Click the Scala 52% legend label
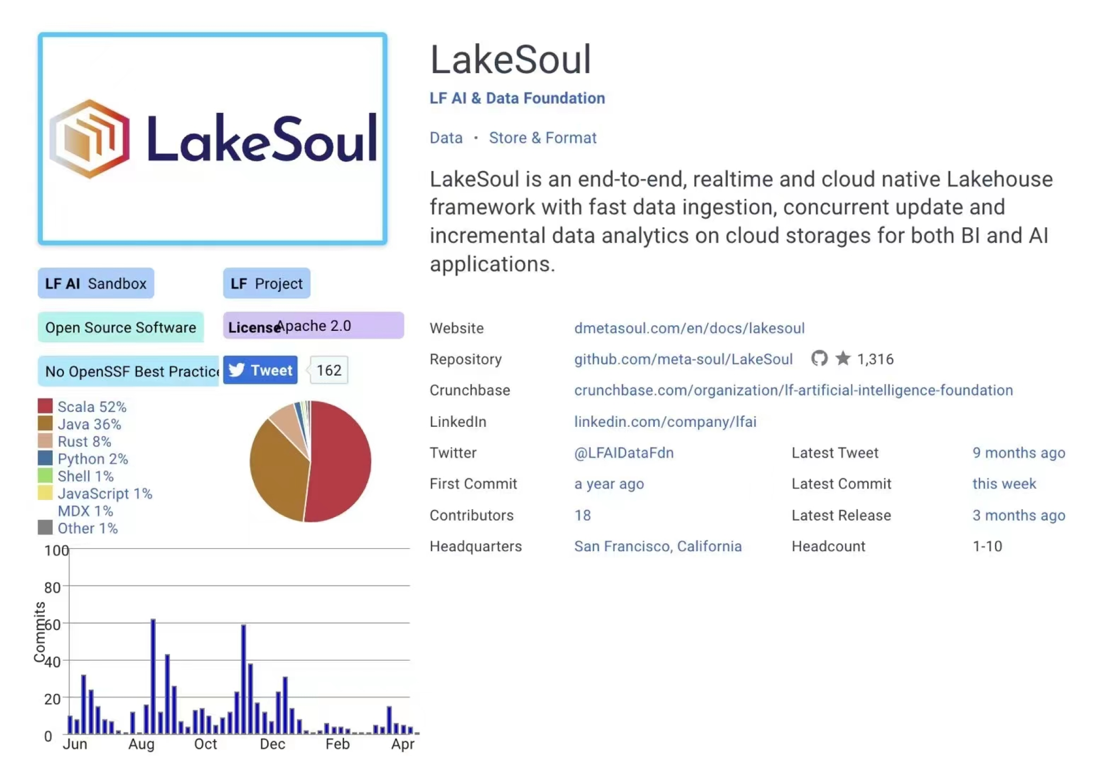Viewport: 1106px width, 767px height. [x=92, y=407]
